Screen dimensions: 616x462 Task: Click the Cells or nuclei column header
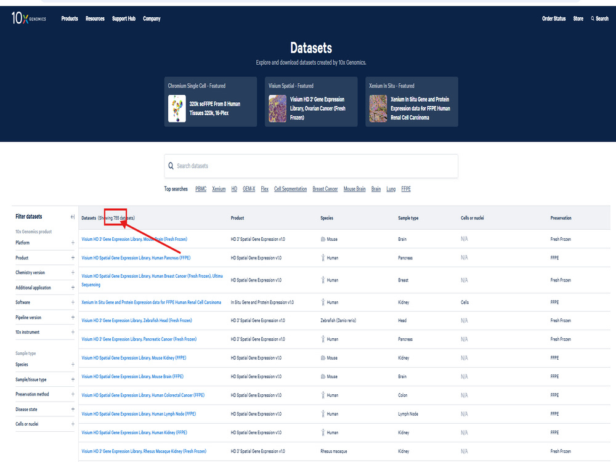pos(472,218)
